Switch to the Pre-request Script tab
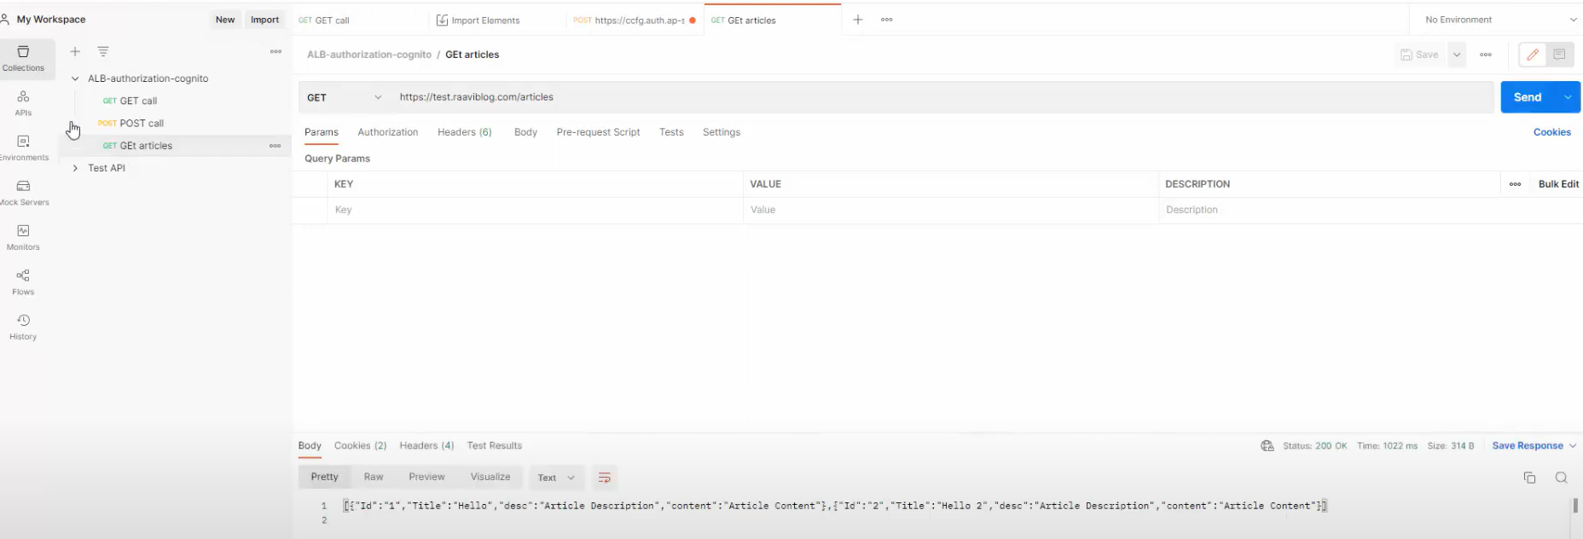The width and height of the screenshot is (1583, 539). pos(598,132)
